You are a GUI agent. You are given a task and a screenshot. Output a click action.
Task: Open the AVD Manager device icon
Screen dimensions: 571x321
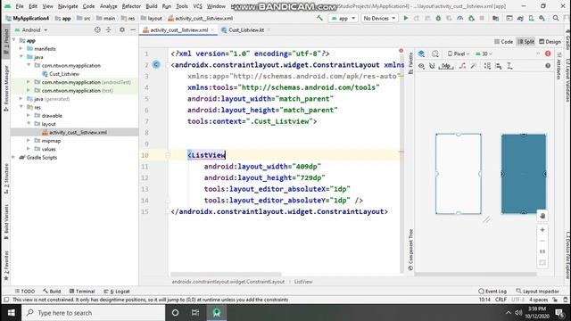coord(532,18)
